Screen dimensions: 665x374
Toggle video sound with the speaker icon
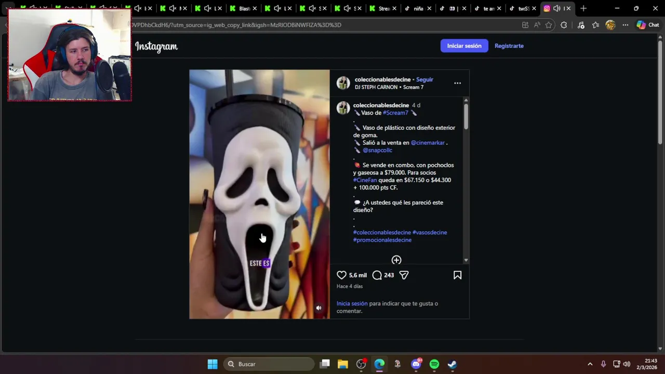click(318, 308)
